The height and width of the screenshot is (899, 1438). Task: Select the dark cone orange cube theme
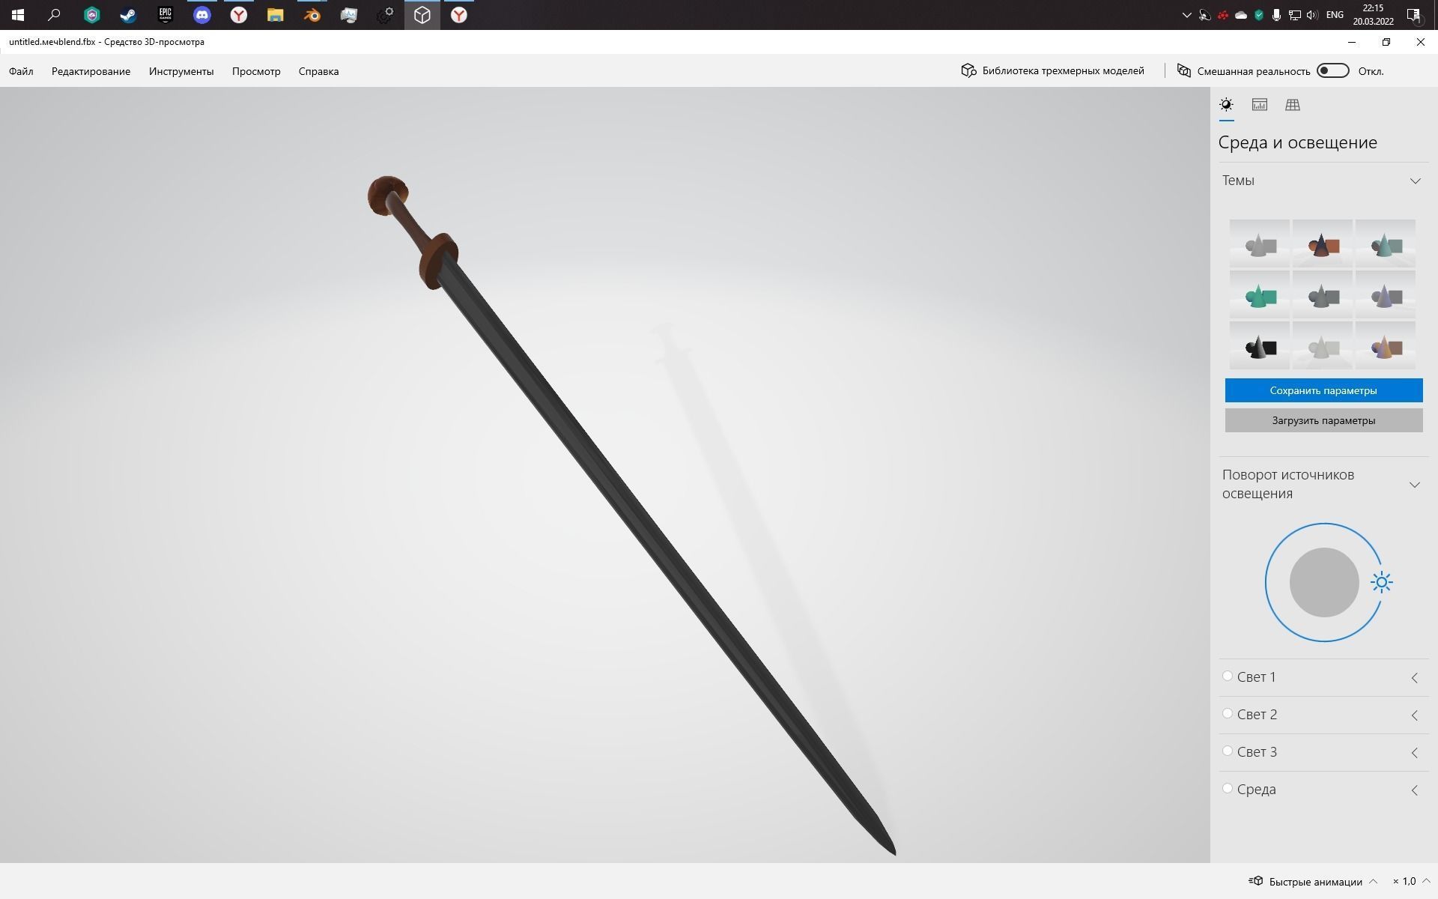pyautogui.click(x=1322, y=243)
